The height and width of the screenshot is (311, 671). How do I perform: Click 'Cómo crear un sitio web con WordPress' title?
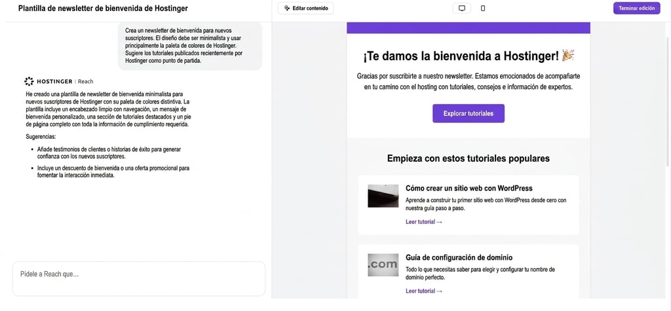click(x=469, y=188)
